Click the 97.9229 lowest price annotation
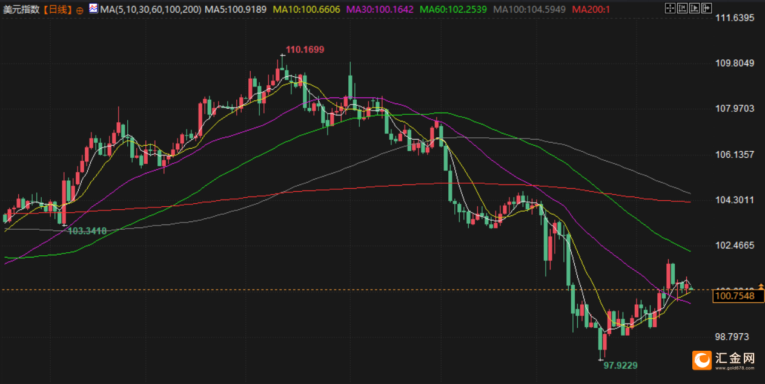 pyautogui.click(x=621, y=365)
